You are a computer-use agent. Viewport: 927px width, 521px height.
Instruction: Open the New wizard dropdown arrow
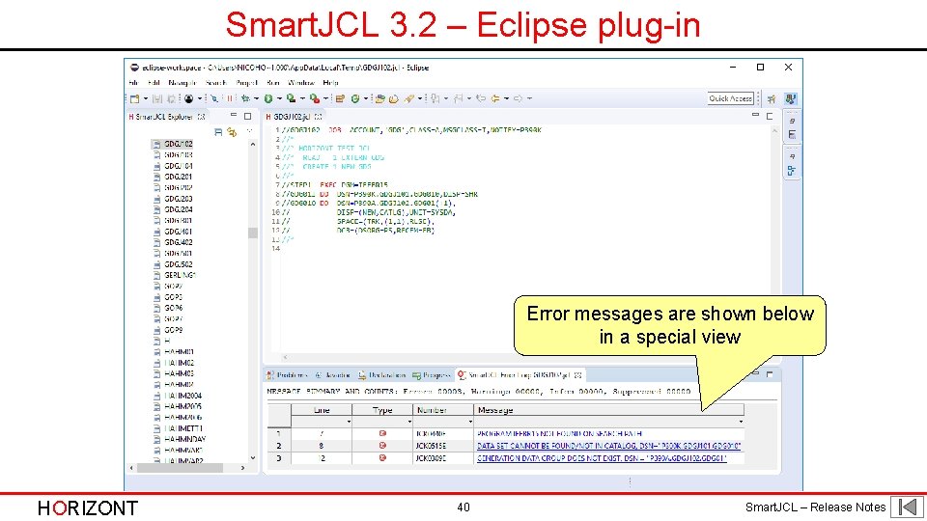coord(146,98)
